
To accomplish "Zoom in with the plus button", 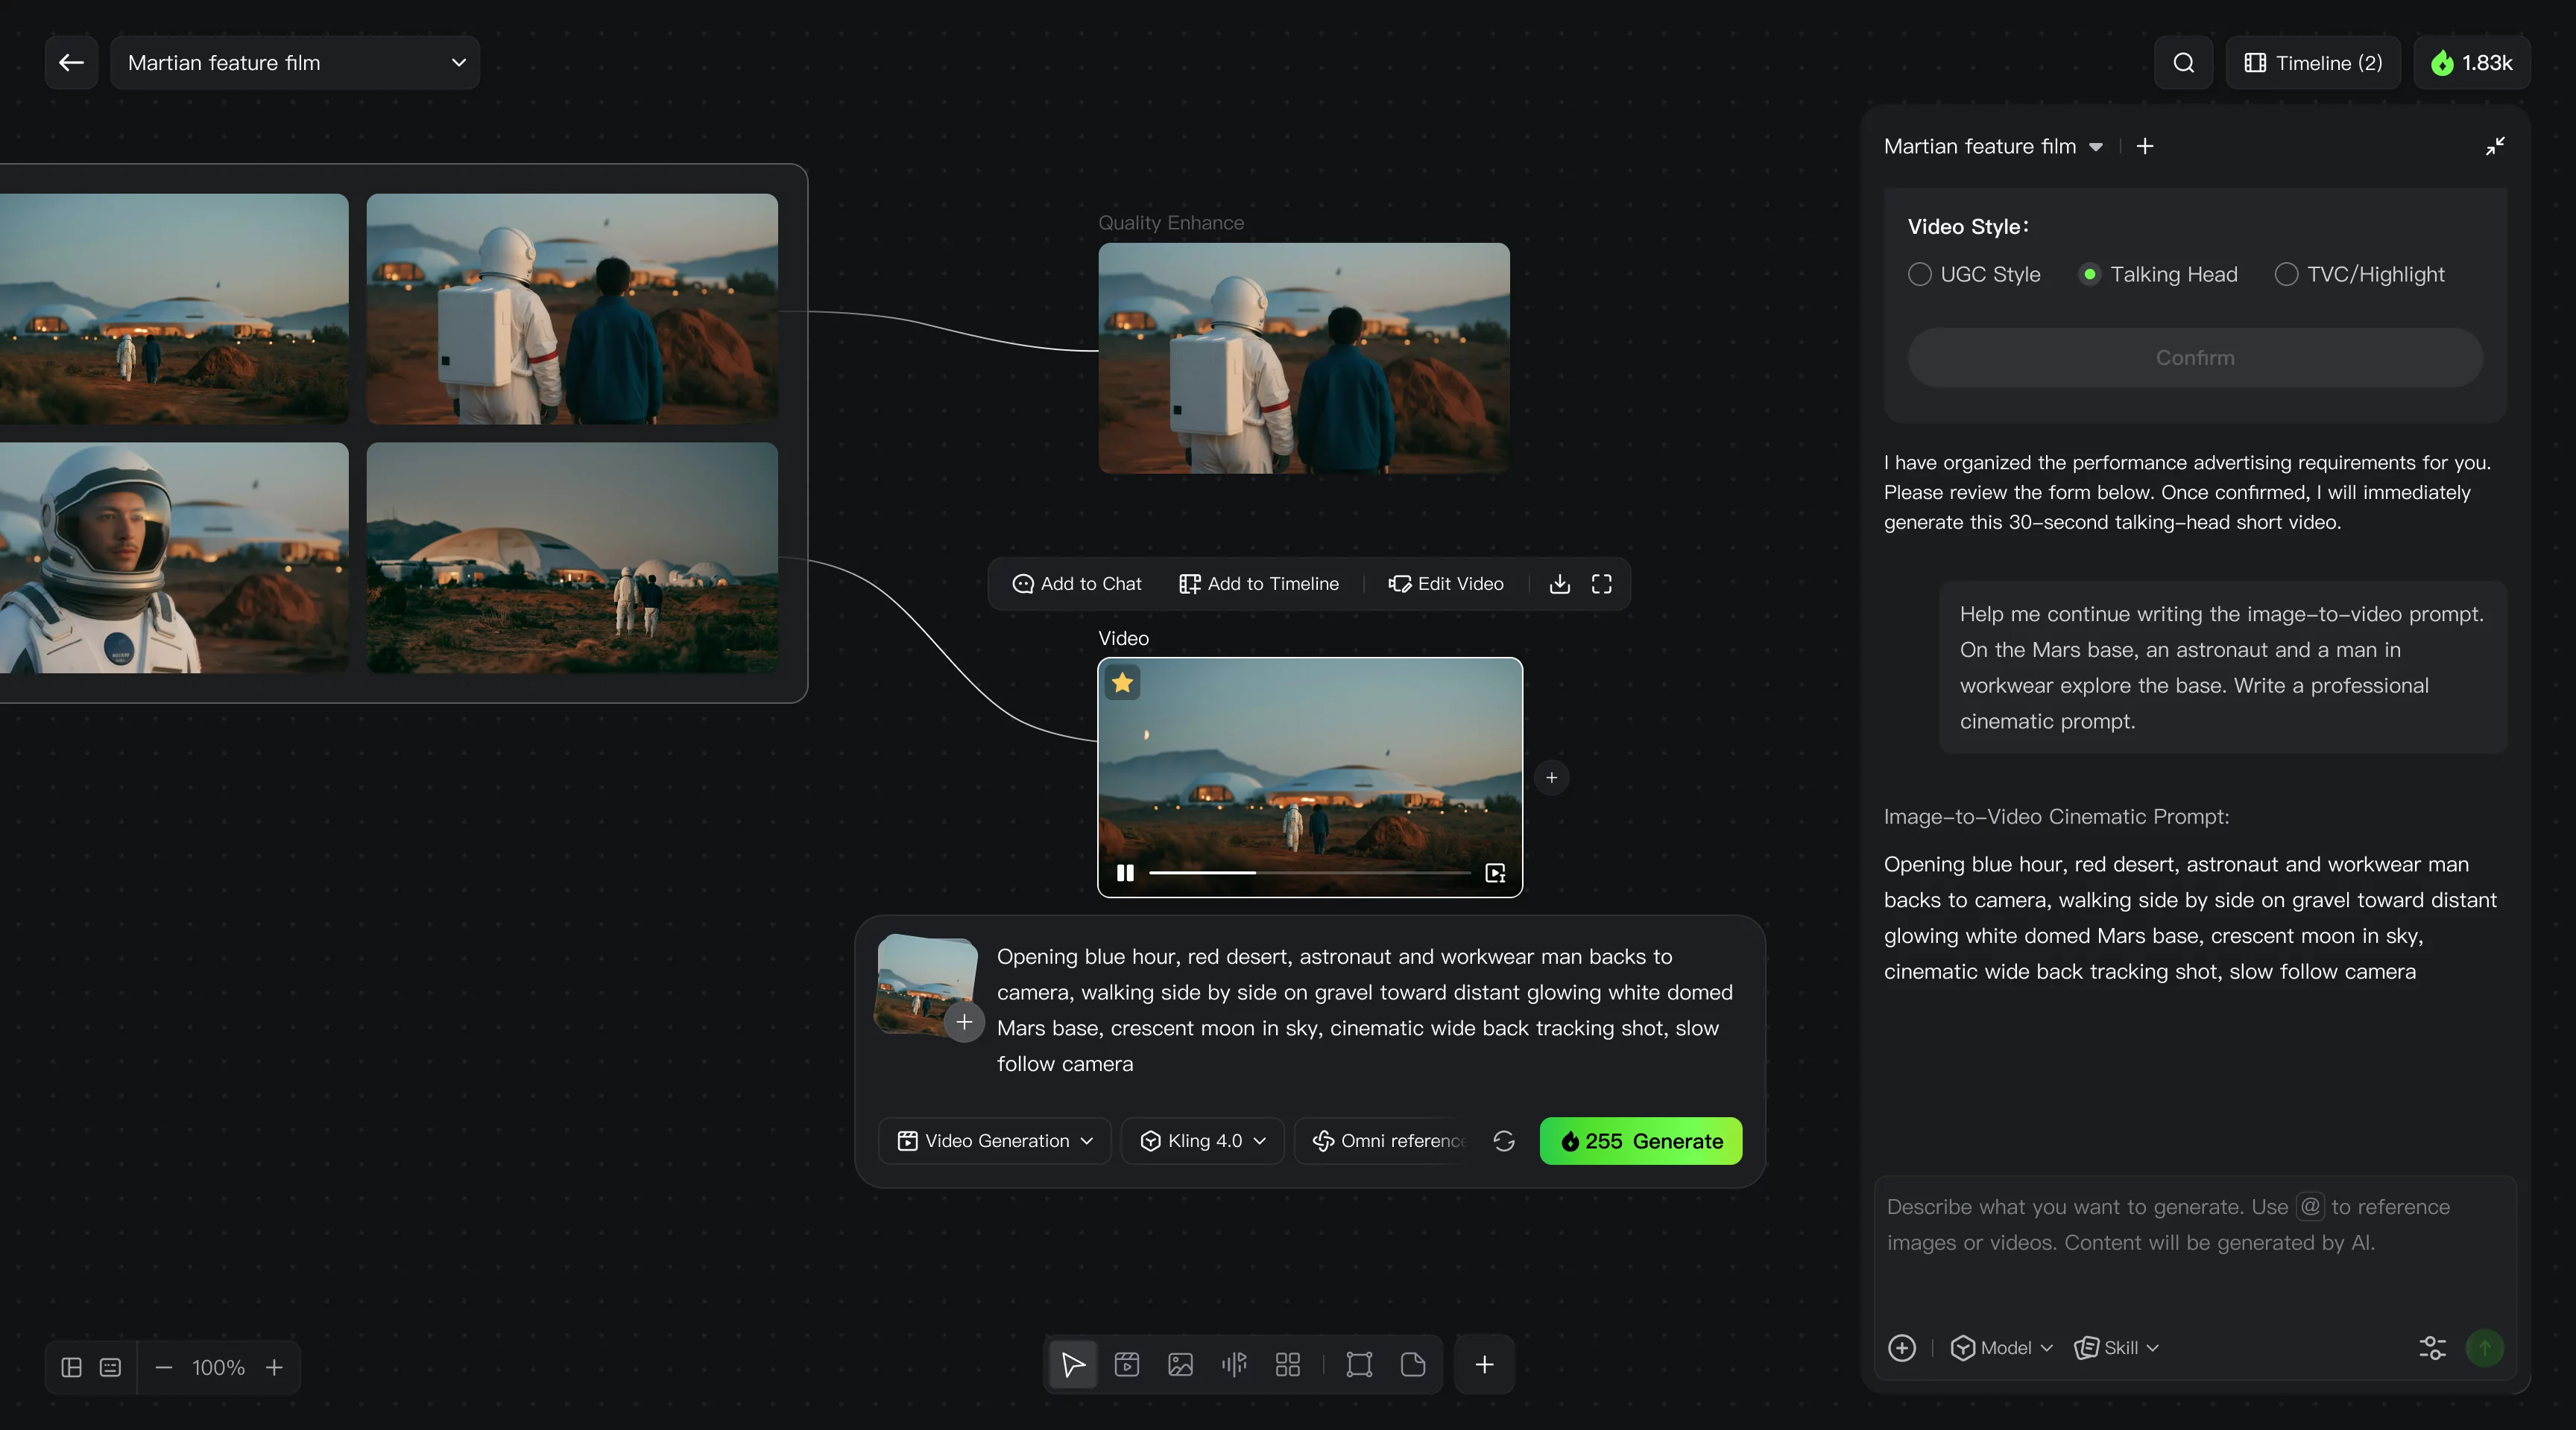I will [x=274, y=1367].
